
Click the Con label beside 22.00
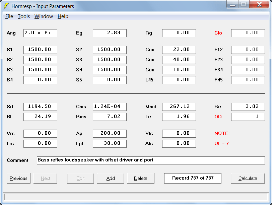pos(150,50)
